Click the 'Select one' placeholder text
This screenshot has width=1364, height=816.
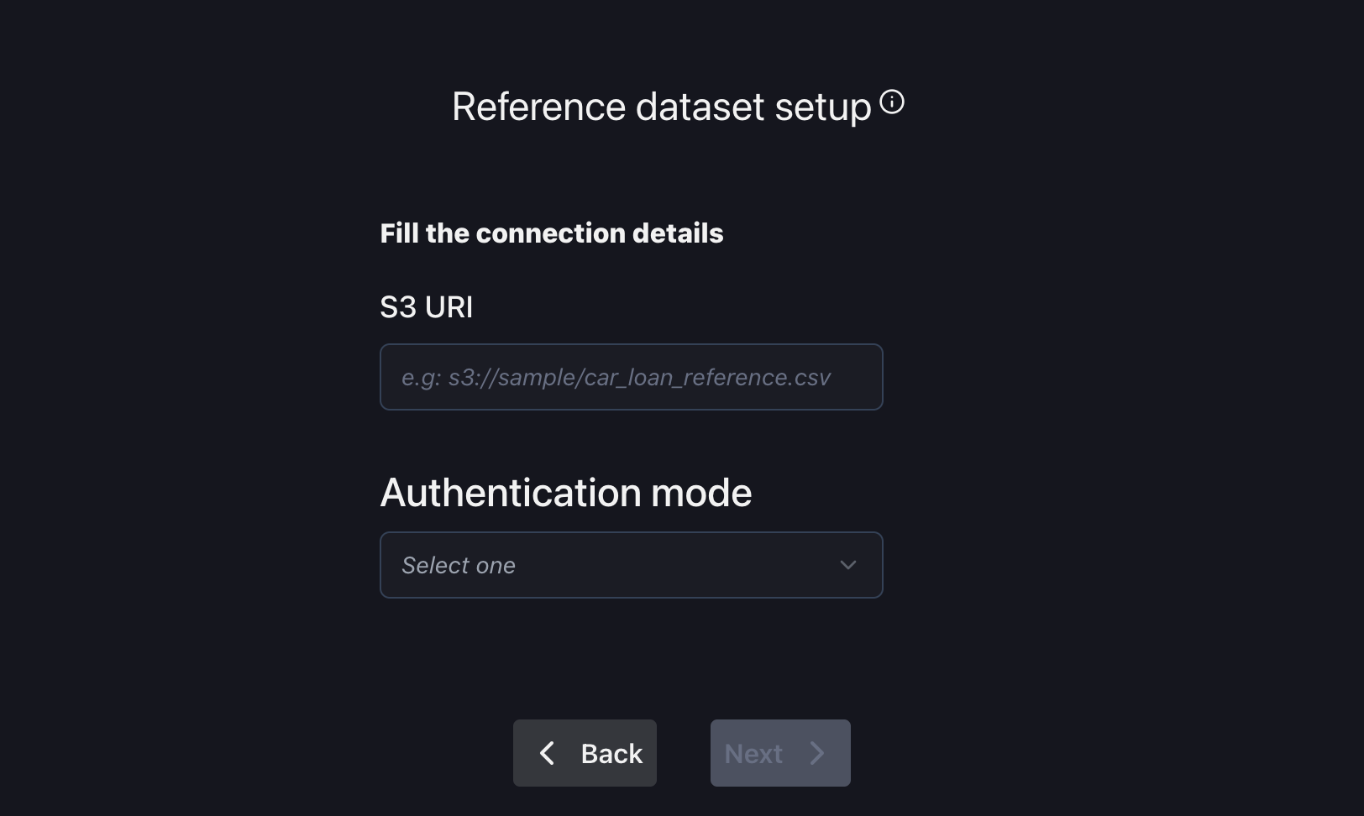coord(459,566)
